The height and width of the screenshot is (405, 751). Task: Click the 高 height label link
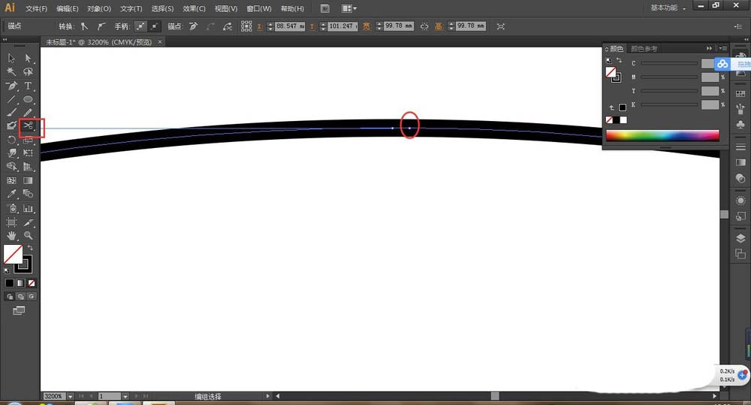(x=439, y=26)
